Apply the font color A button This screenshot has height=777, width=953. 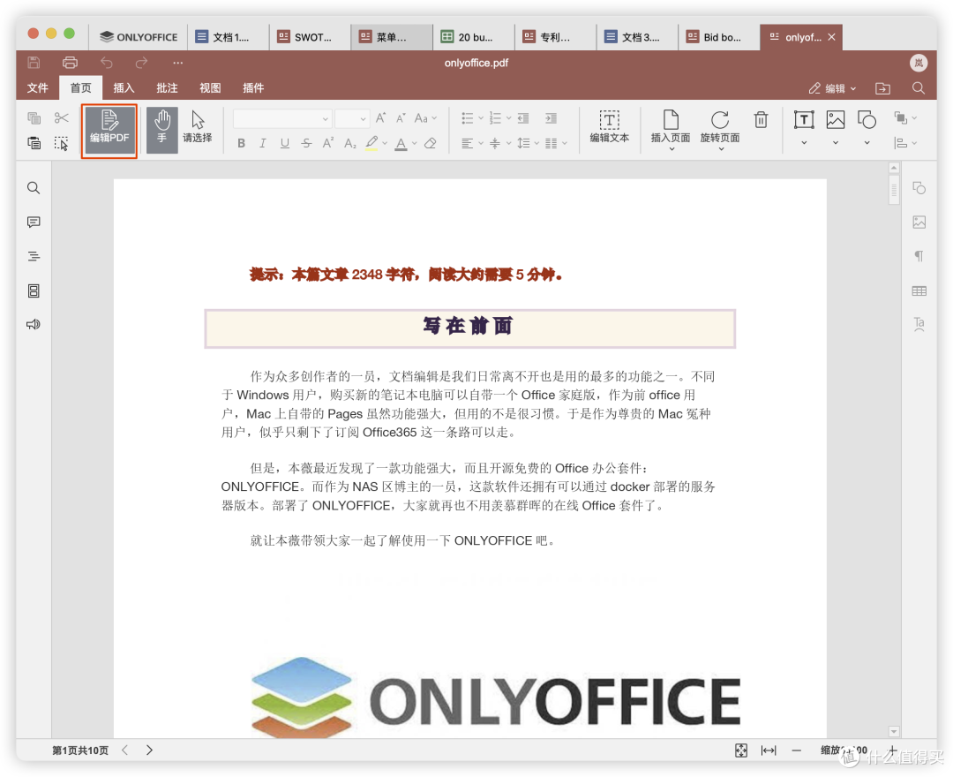401,144
